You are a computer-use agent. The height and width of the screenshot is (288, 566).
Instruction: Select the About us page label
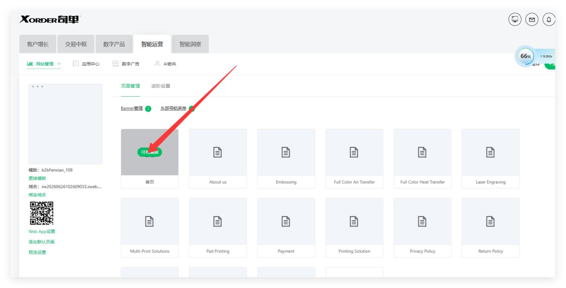tap(218, 182)
